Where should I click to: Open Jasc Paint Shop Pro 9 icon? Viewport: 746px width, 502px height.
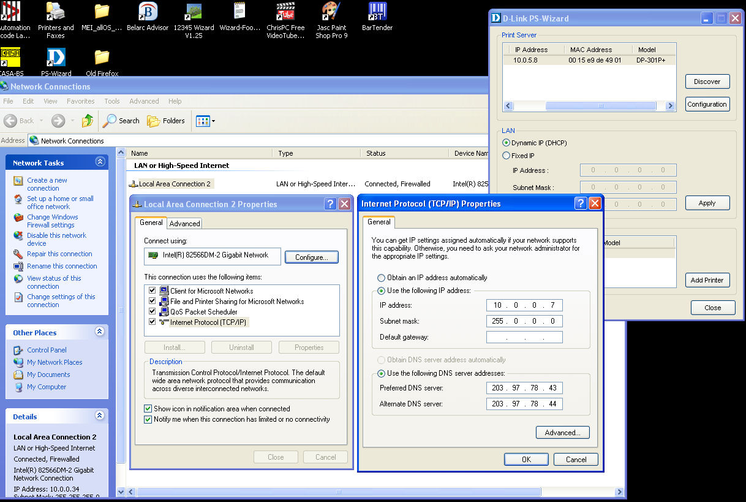click(x=331, y=12)
